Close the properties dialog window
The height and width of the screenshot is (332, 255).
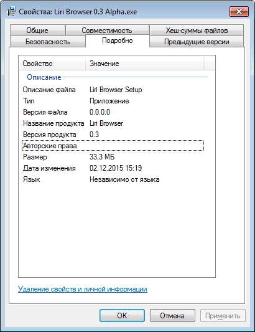239,11
